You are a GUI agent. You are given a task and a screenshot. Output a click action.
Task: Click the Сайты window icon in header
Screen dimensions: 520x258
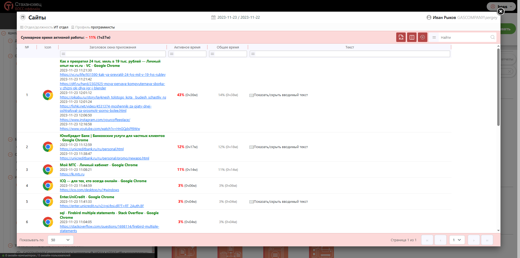point(23,17)
